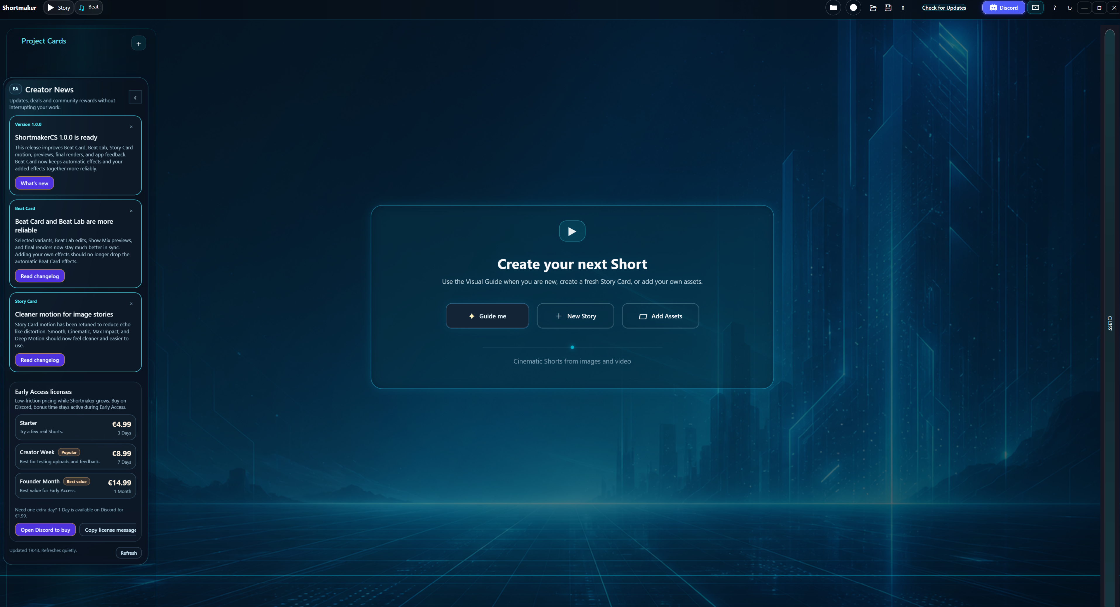Click the Create your next Short headline
Image resolution: width=1120 pixels, height=607 pixels.
(x=572, y=264)
